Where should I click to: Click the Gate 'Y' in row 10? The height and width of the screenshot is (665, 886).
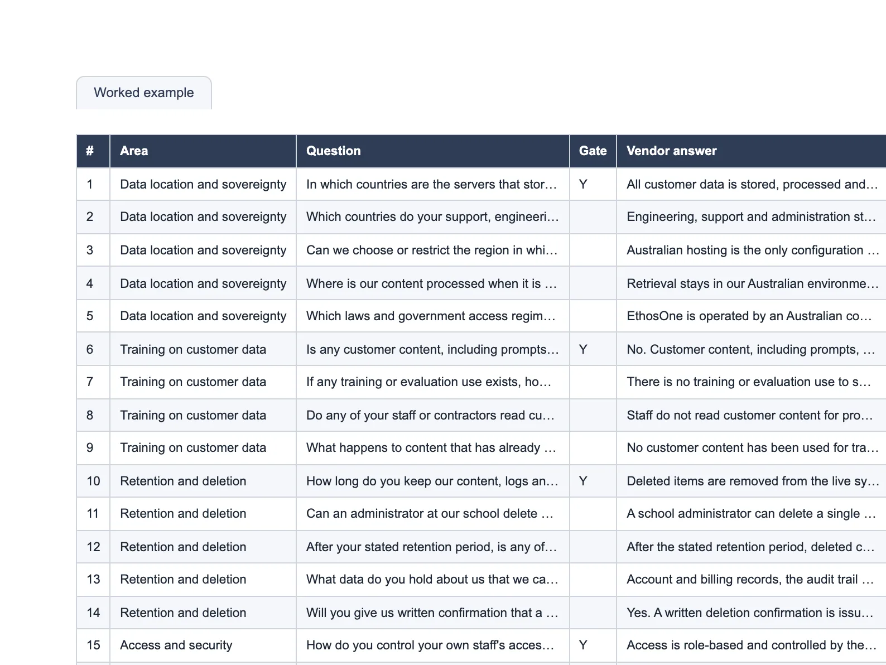click(593, 481)
